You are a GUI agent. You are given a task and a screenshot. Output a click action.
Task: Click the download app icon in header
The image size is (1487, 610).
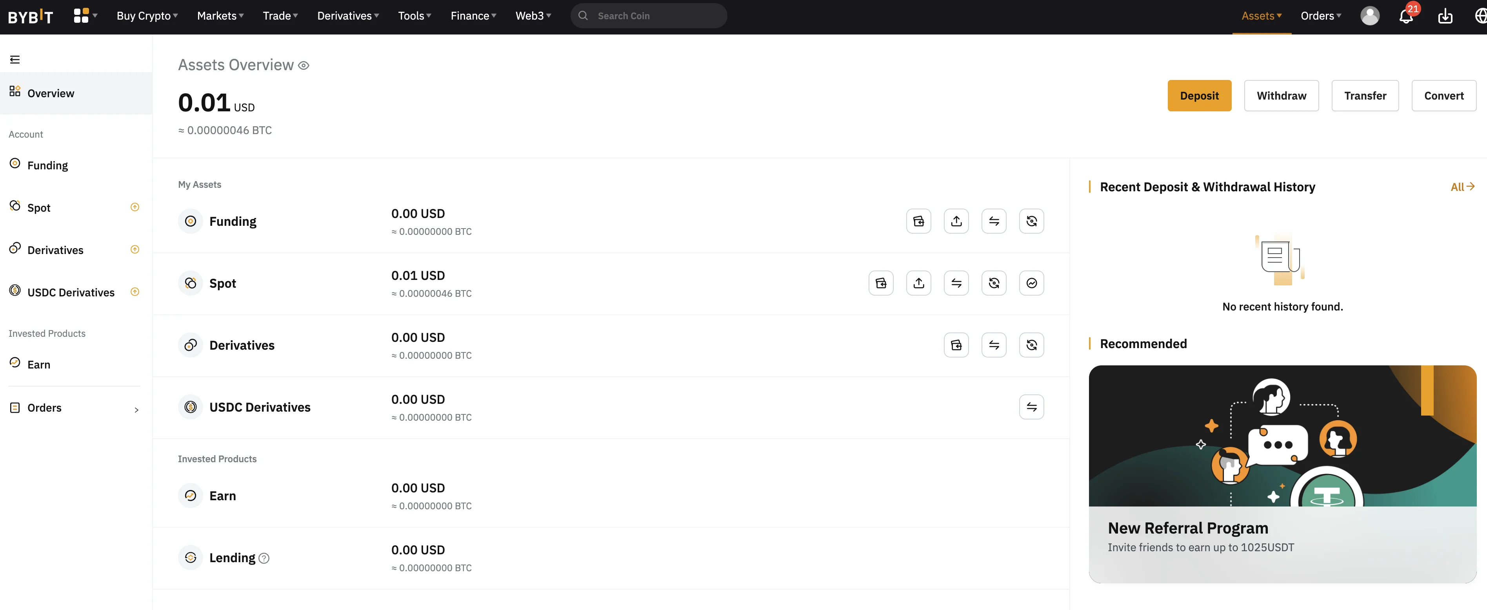coord(1445,16)
